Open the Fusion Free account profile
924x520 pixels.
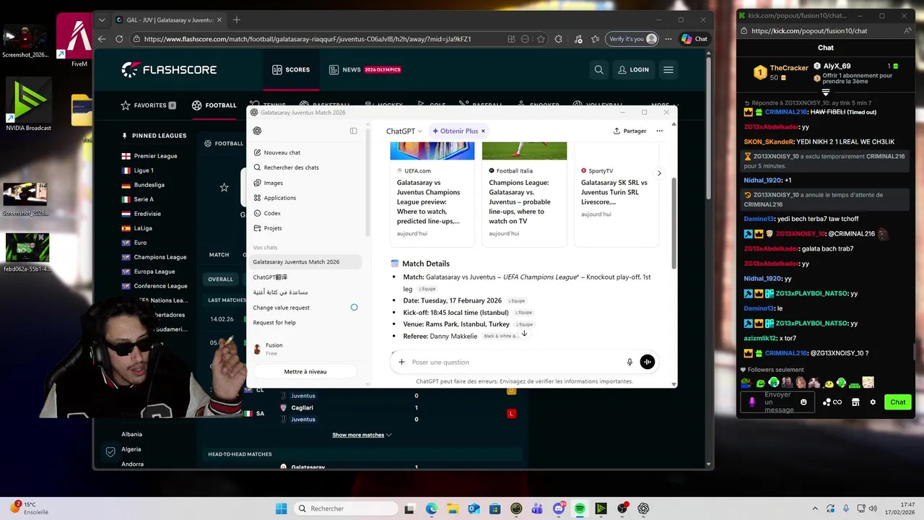coord(305,349)
